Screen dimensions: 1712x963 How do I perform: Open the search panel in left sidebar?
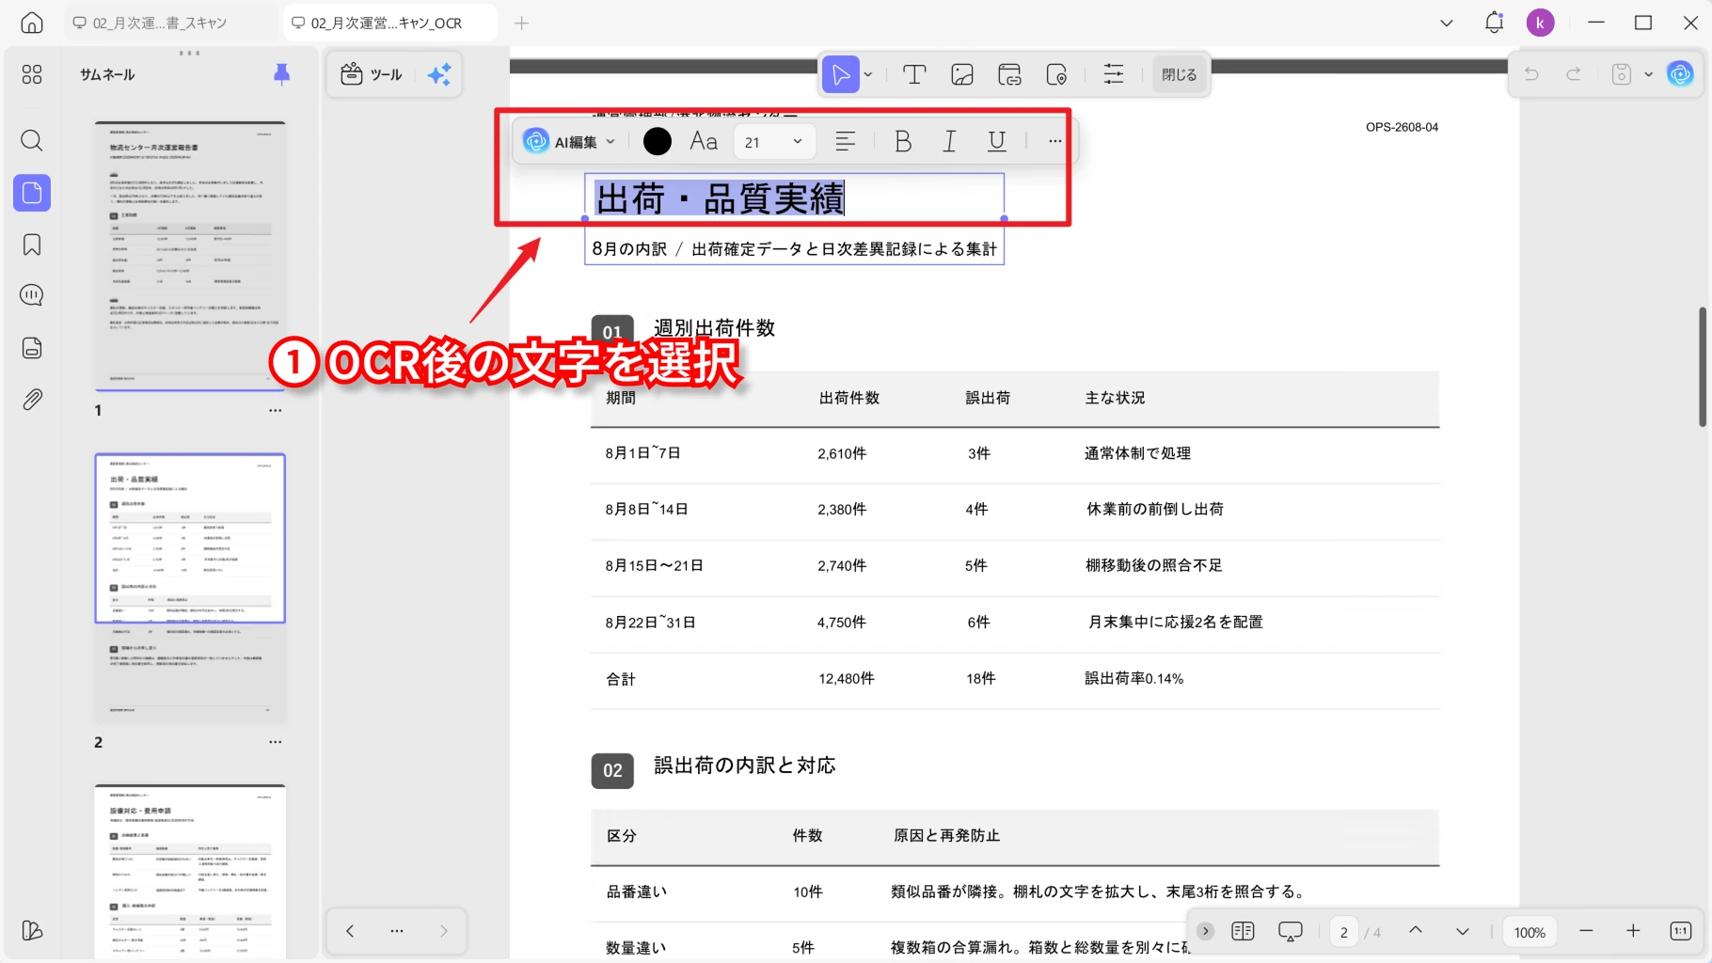tap(32, 141)
